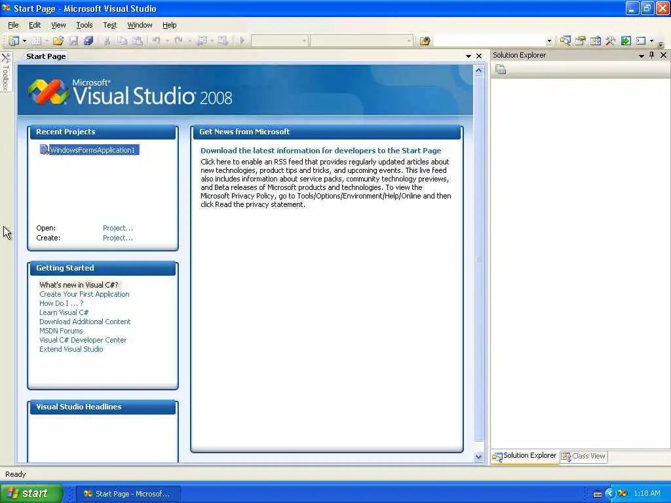This screenshot has height=503, width=671.
Task: Open Solution Explorer from the toolbar icon
Action: (565, 41)
